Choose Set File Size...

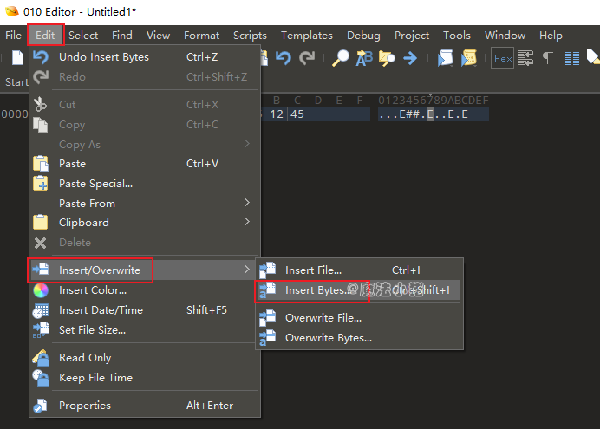tap(145, 330)
